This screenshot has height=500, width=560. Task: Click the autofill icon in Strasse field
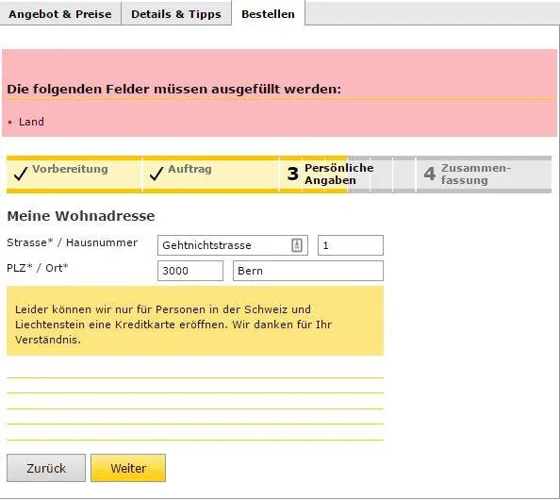pyautogui.click(x=297, y=245)
